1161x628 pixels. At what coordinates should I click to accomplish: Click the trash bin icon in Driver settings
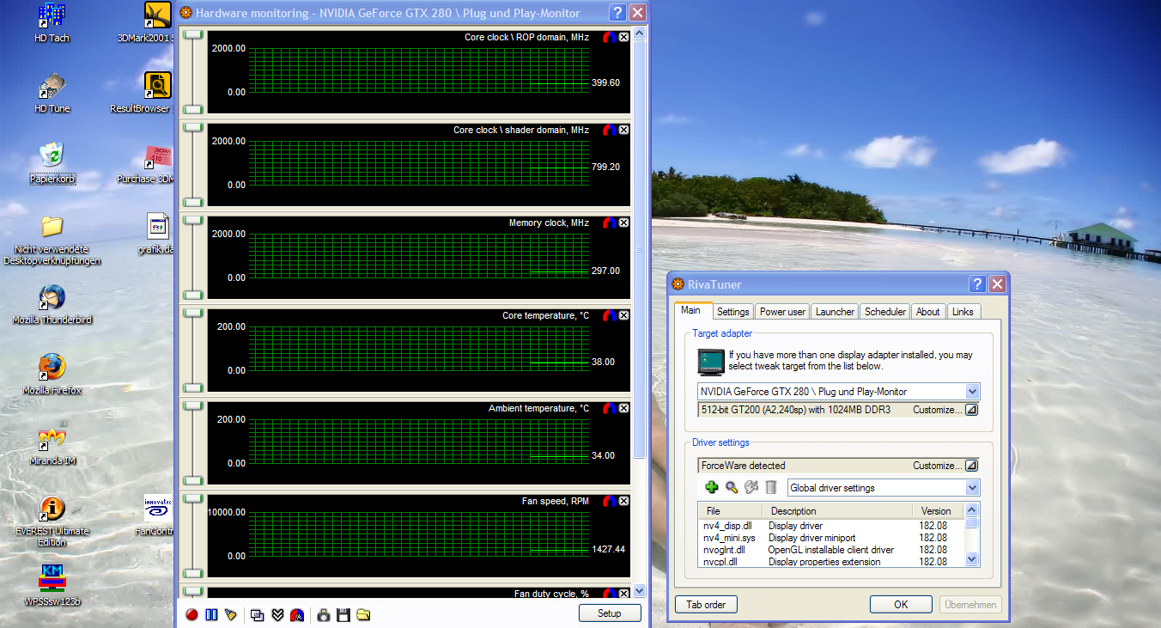771,487
